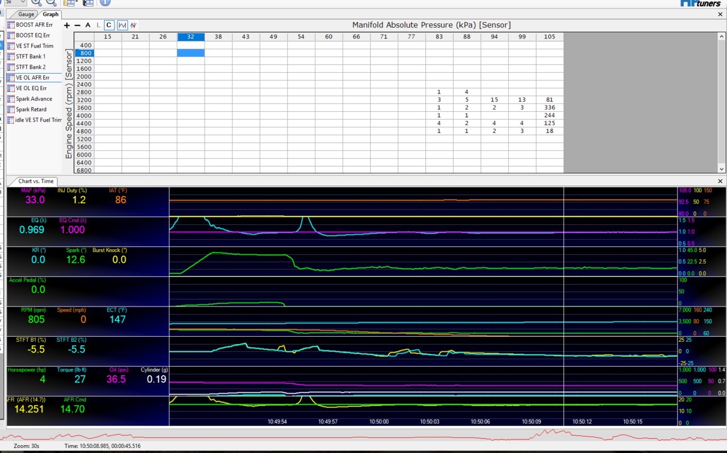
Task: Click the cell showing value 125
Action: (x=550, y=123)
